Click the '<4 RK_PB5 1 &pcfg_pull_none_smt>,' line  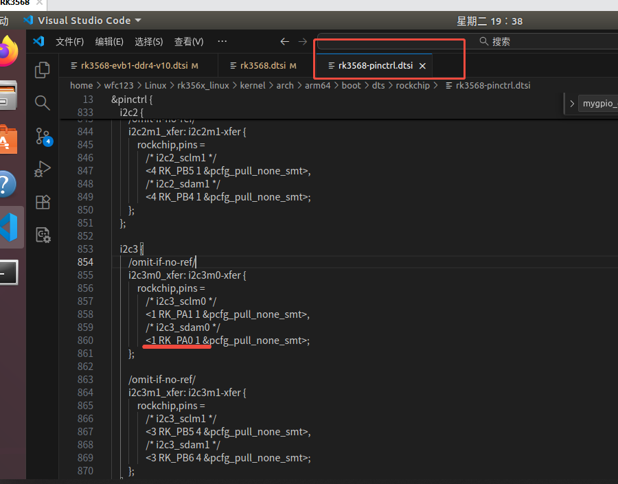(228, 171)
